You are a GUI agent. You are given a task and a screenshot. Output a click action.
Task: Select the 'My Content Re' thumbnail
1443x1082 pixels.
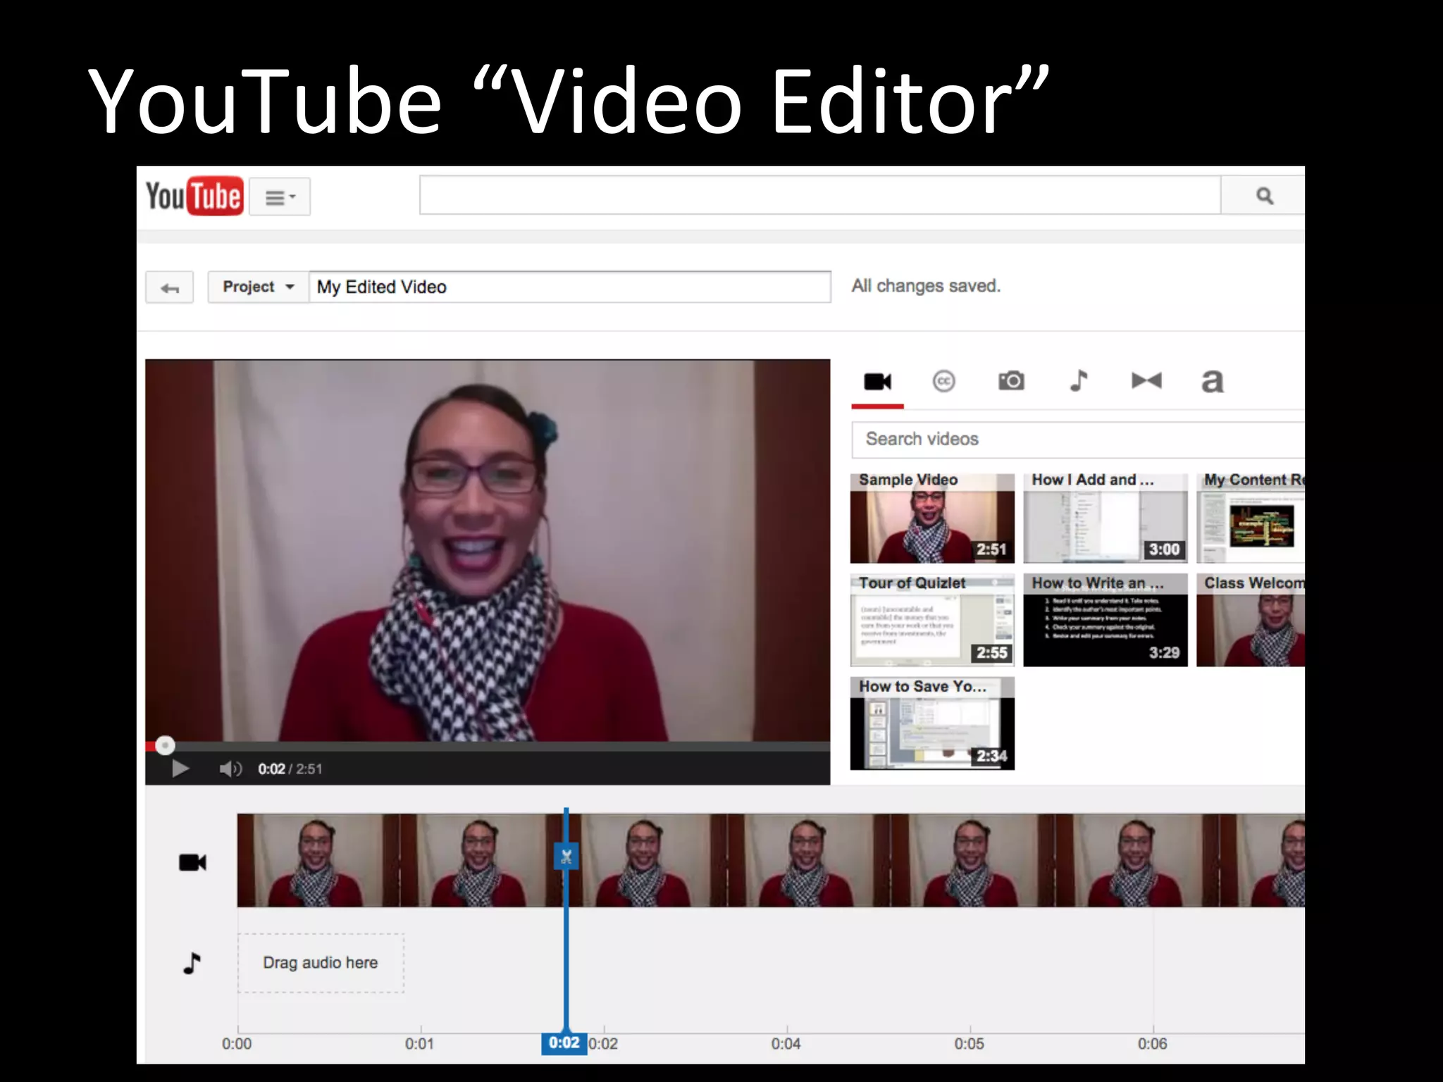[1251, 518]
